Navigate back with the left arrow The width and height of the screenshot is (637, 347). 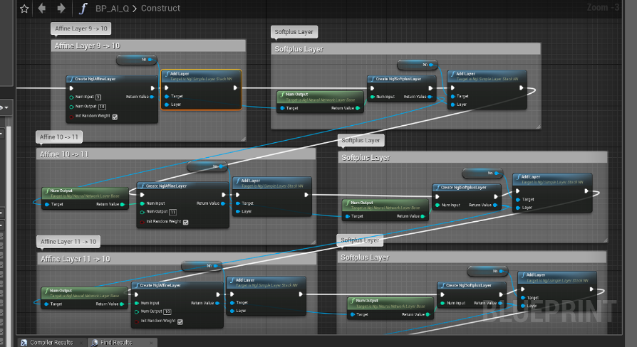pos(42,9)
